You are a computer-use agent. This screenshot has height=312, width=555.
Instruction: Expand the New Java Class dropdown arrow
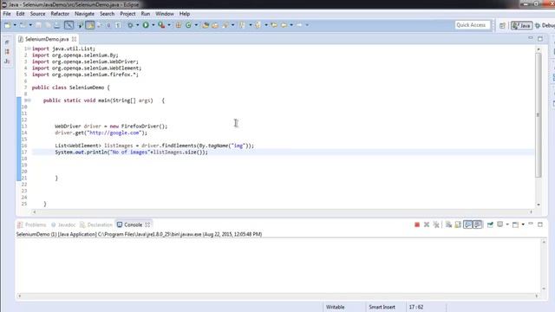tap(196, 25)
